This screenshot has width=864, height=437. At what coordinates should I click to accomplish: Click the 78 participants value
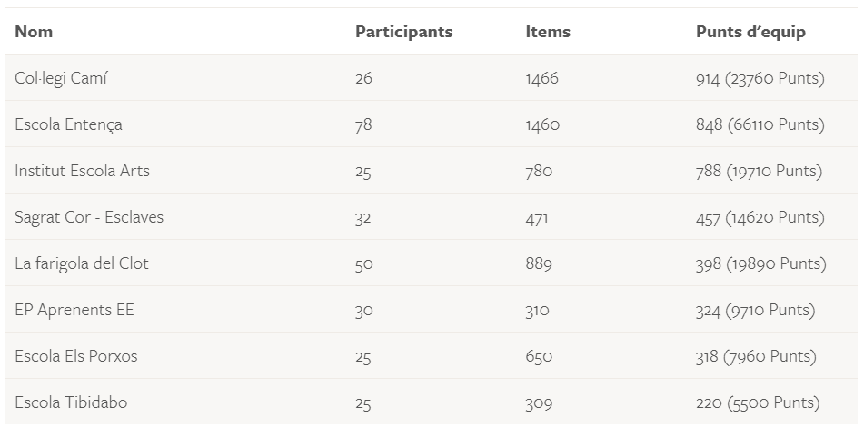point(363,124)
